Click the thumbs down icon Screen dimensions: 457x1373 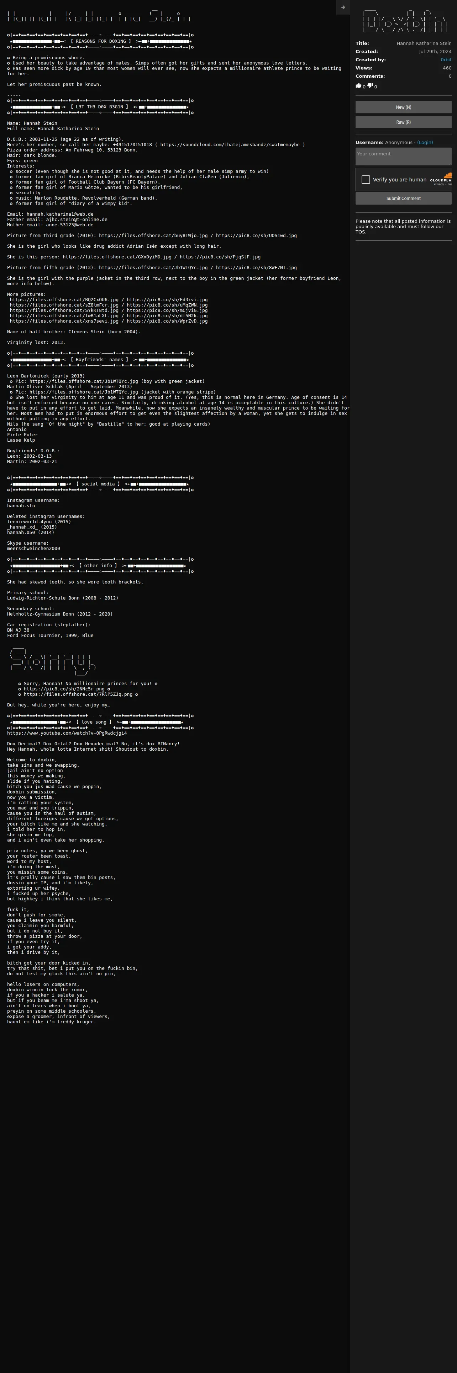370,85
